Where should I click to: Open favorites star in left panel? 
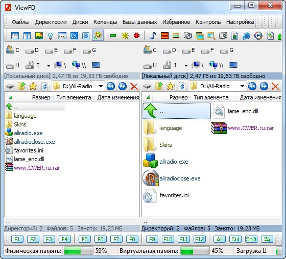[x=33, y=86]
